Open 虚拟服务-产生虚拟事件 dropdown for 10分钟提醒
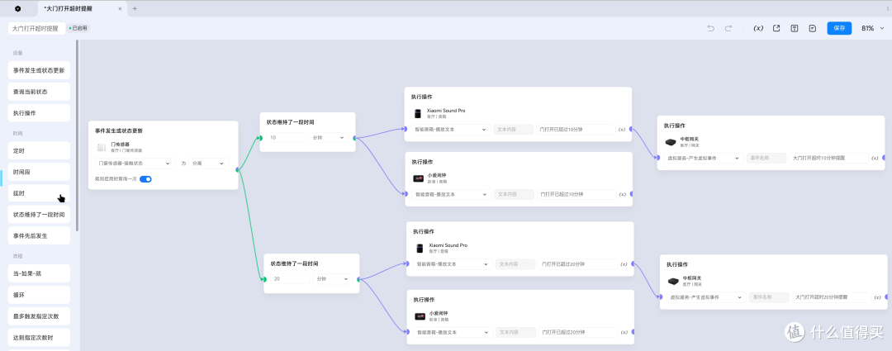 pyautogui.click(x=704, y=158)
